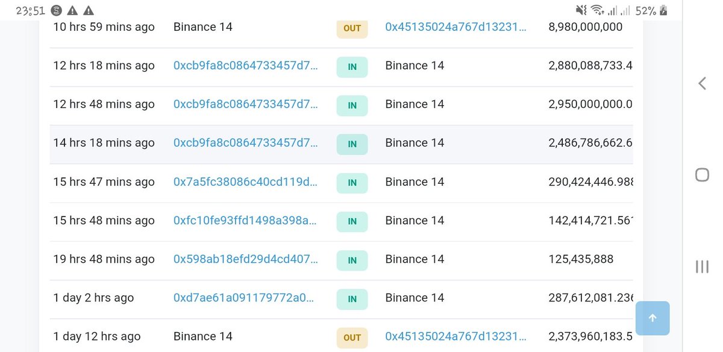Select the amount 2,486,786,662.6
Screen dimensions: 723x352
[x=590, y=143]
